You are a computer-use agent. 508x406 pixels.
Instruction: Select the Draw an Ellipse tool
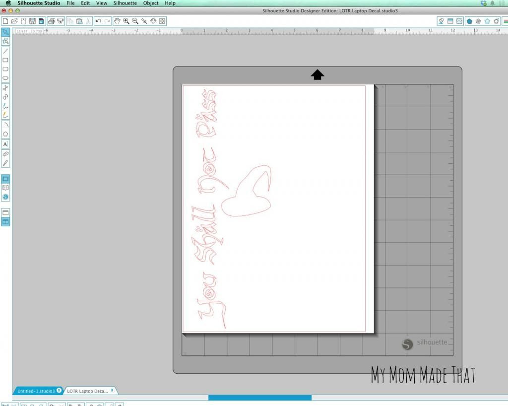click(5, 78)
